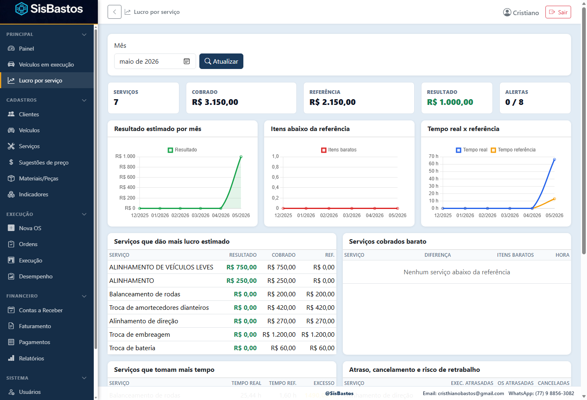This screenshot has height=400, width=587.
Task: Toggle the Resultado legend series
Action: [x=182, y=150]
